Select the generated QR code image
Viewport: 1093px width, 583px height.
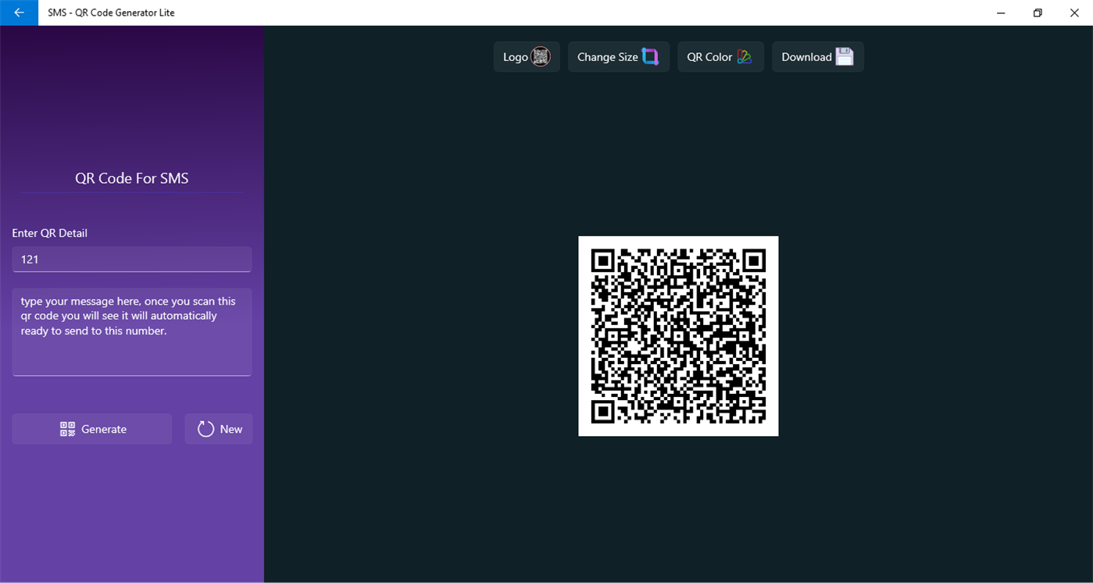pos(678,336)
